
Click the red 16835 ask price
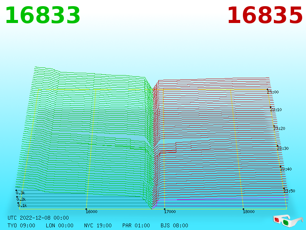pyautogui.click(x=265, y=15)
